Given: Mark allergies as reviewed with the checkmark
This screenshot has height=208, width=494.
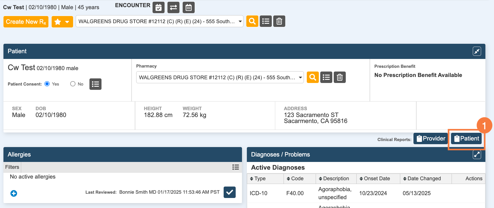Looking at the screenshot, I should (x=229, y=192).
